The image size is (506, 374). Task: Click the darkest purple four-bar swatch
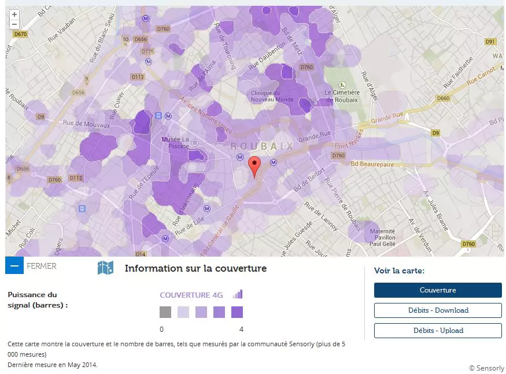pyautogui.click(x=237, y=312)
